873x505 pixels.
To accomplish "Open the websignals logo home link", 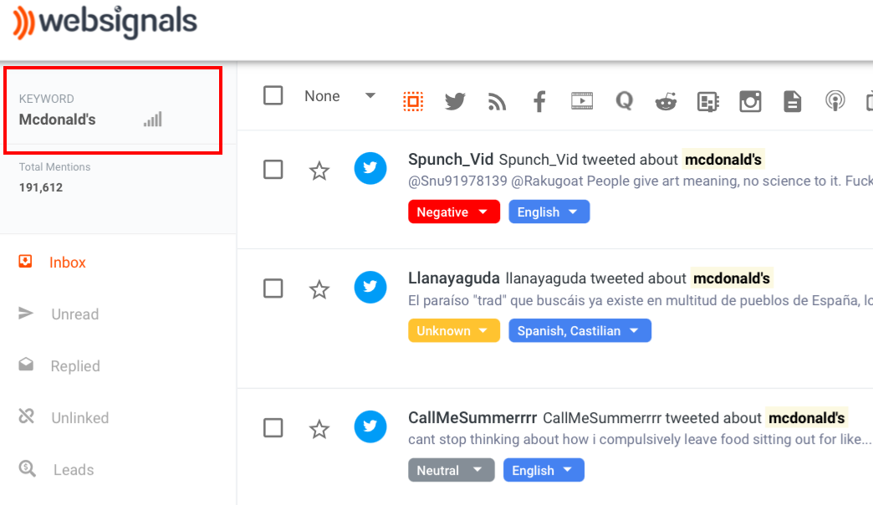I will click(x=105, y=23).
